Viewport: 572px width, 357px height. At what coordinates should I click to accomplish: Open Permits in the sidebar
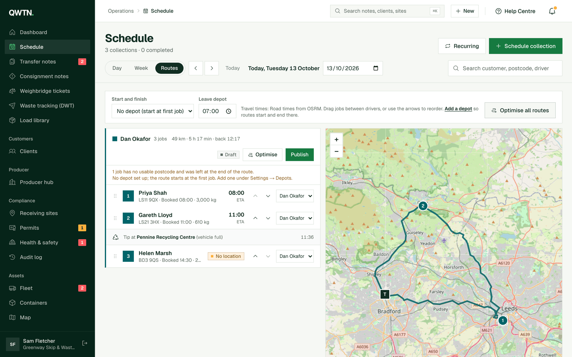pyautogui.click(x=47, y=228)
